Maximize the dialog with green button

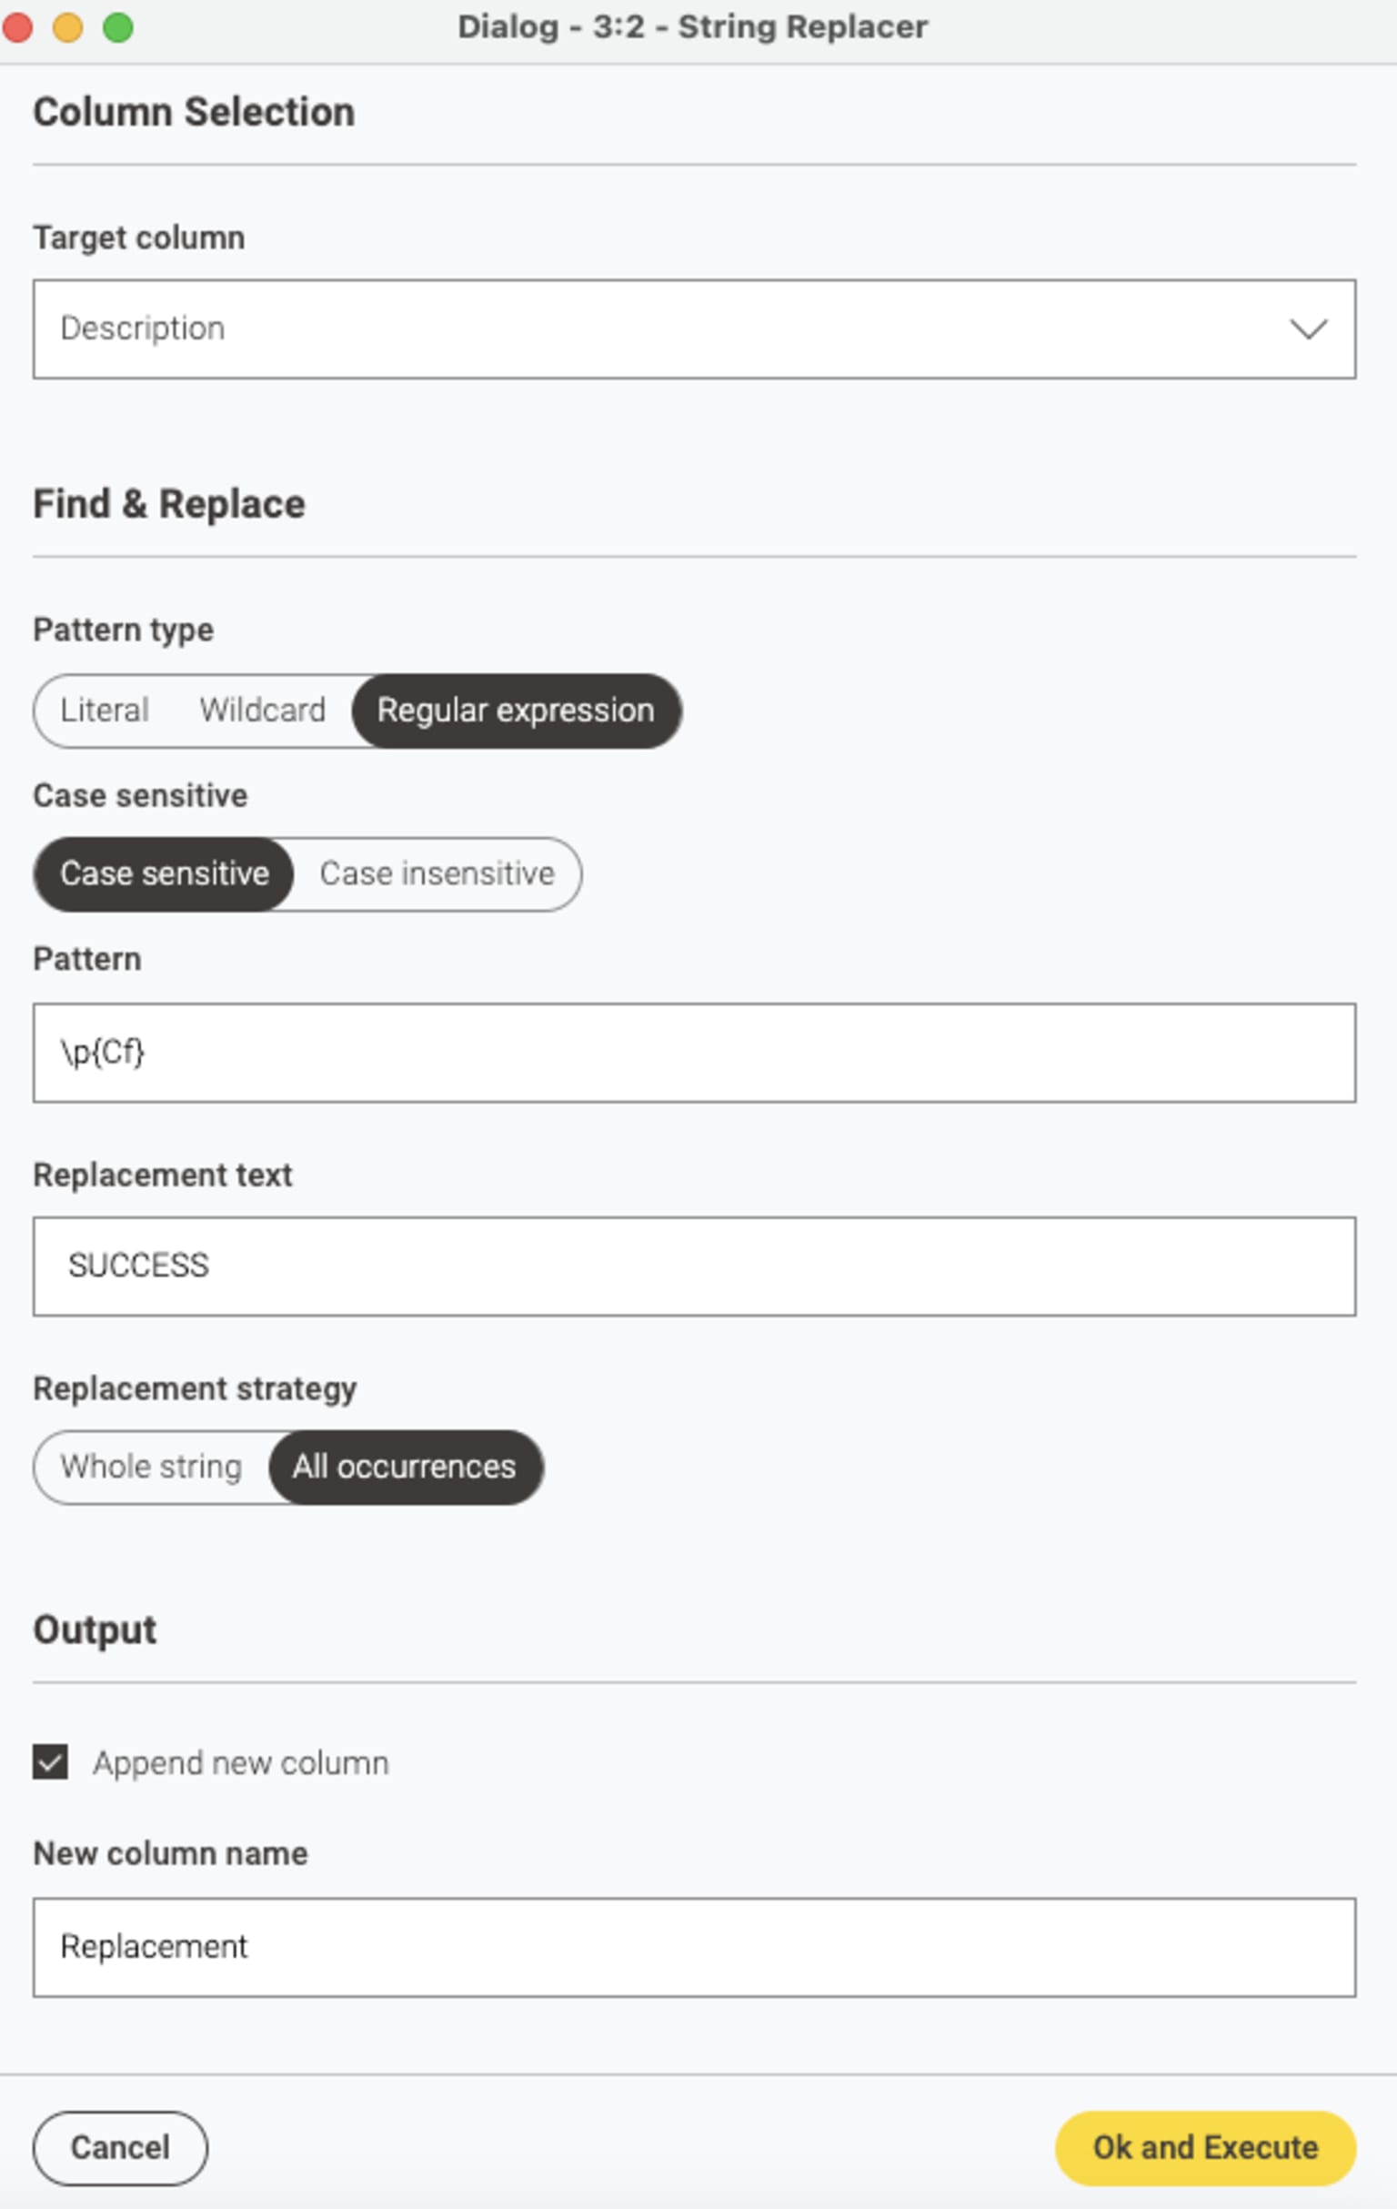point(117,27)
